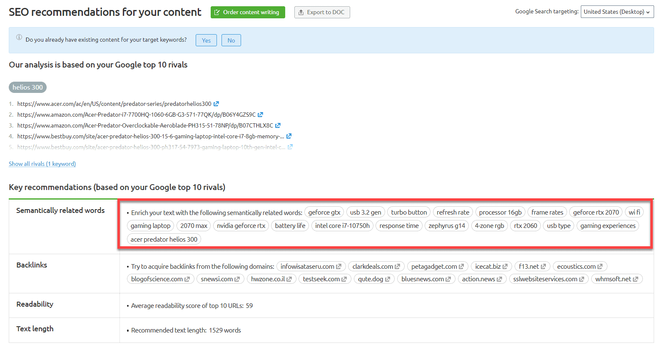Open Google Search targeting dropdown
Screen dimensions: 662x355
(x=617, y=12)
